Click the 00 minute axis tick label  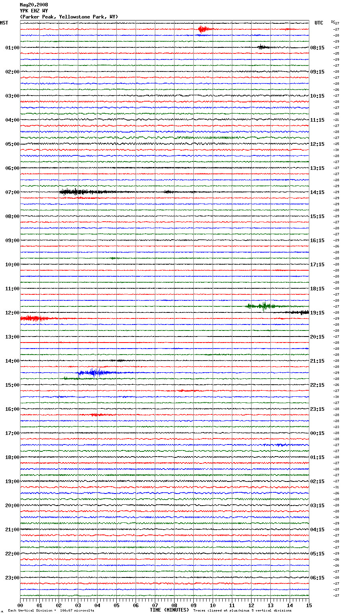click(20, 605)
